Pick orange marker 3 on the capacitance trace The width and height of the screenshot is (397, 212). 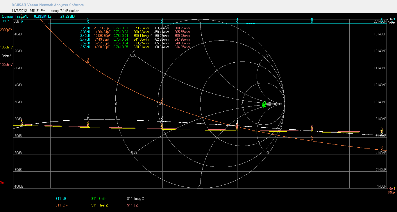tap(162, 101)
